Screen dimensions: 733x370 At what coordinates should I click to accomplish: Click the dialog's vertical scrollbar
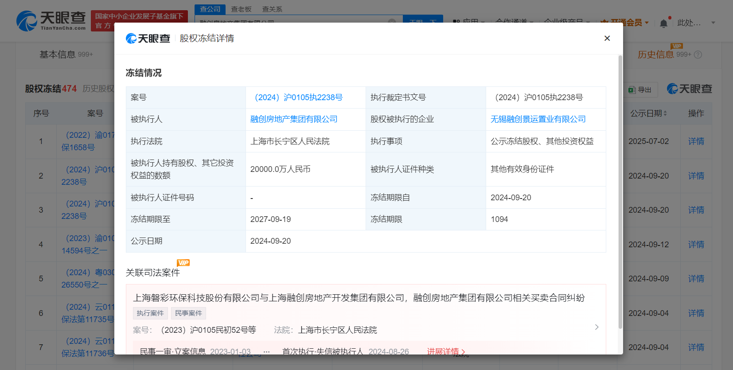click(x=620, y=192)
